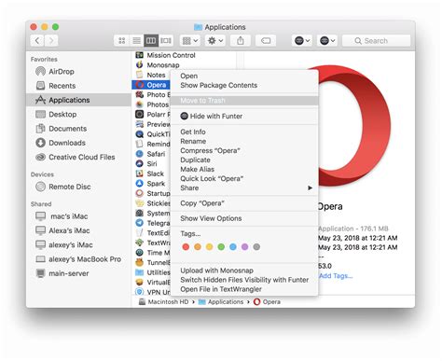Open the gear Action menu
The width and height of the screenshot is (442, 361).
tap(215, 41)
